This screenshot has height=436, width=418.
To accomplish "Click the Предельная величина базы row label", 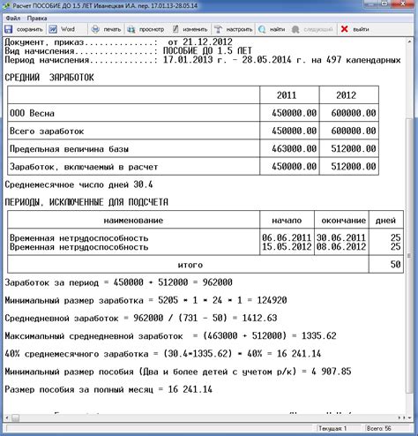I will click(69, 149).
